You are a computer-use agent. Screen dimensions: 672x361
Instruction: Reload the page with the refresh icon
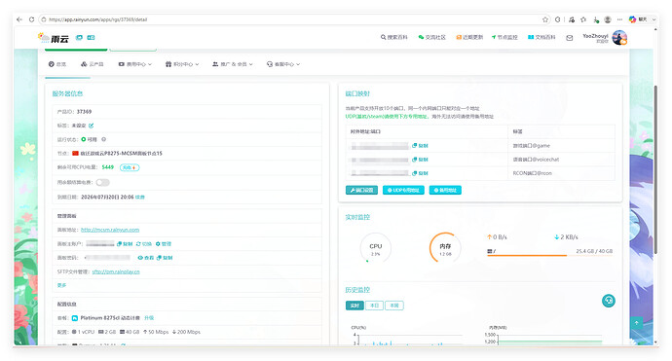32,19
